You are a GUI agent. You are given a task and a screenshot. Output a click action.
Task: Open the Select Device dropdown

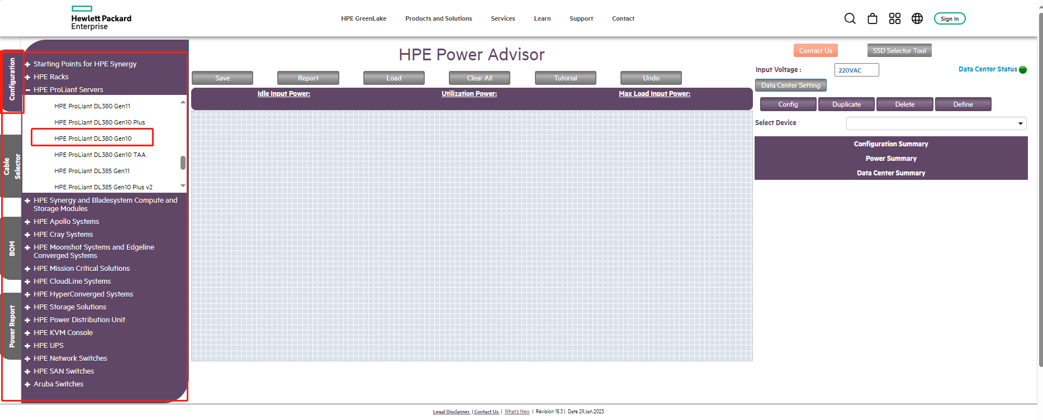tap(936, 123)
